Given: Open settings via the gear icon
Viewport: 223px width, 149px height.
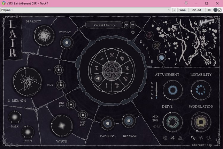Looking at the screenshot, I should (133, 32).
